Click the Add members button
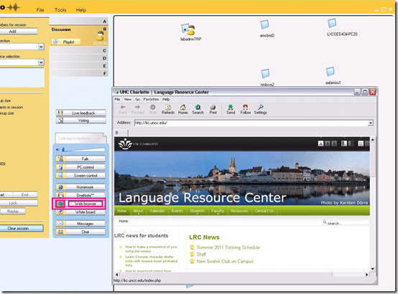This screenshot has height=294, width=398. [x=18, y=32]
